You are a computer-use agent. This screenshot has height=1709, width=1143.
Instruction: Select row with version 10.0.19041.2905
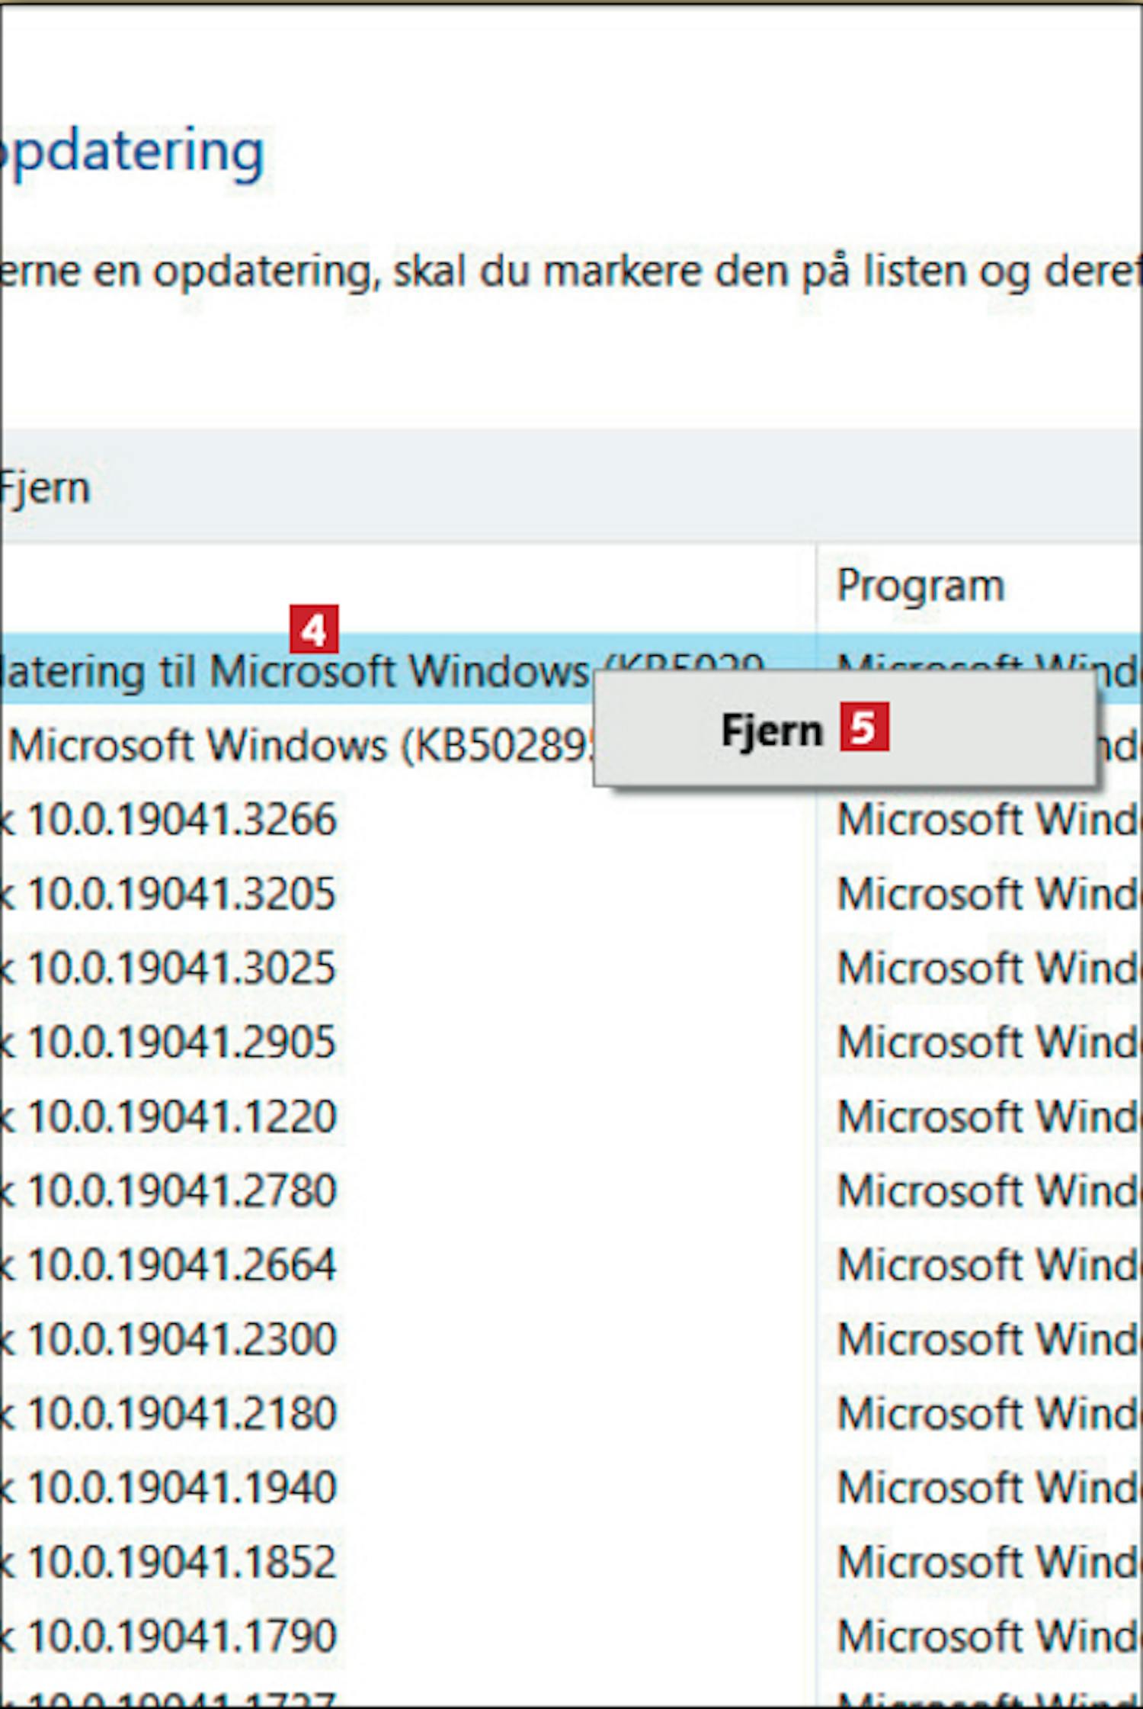pos(571,1042)
